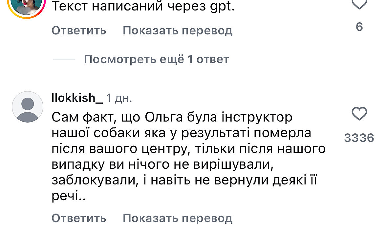
Task: Click the "1 дн." timestamp
Action: (119, 98)
